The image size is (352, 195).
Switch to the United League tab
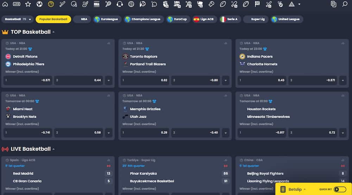point(287,19)
